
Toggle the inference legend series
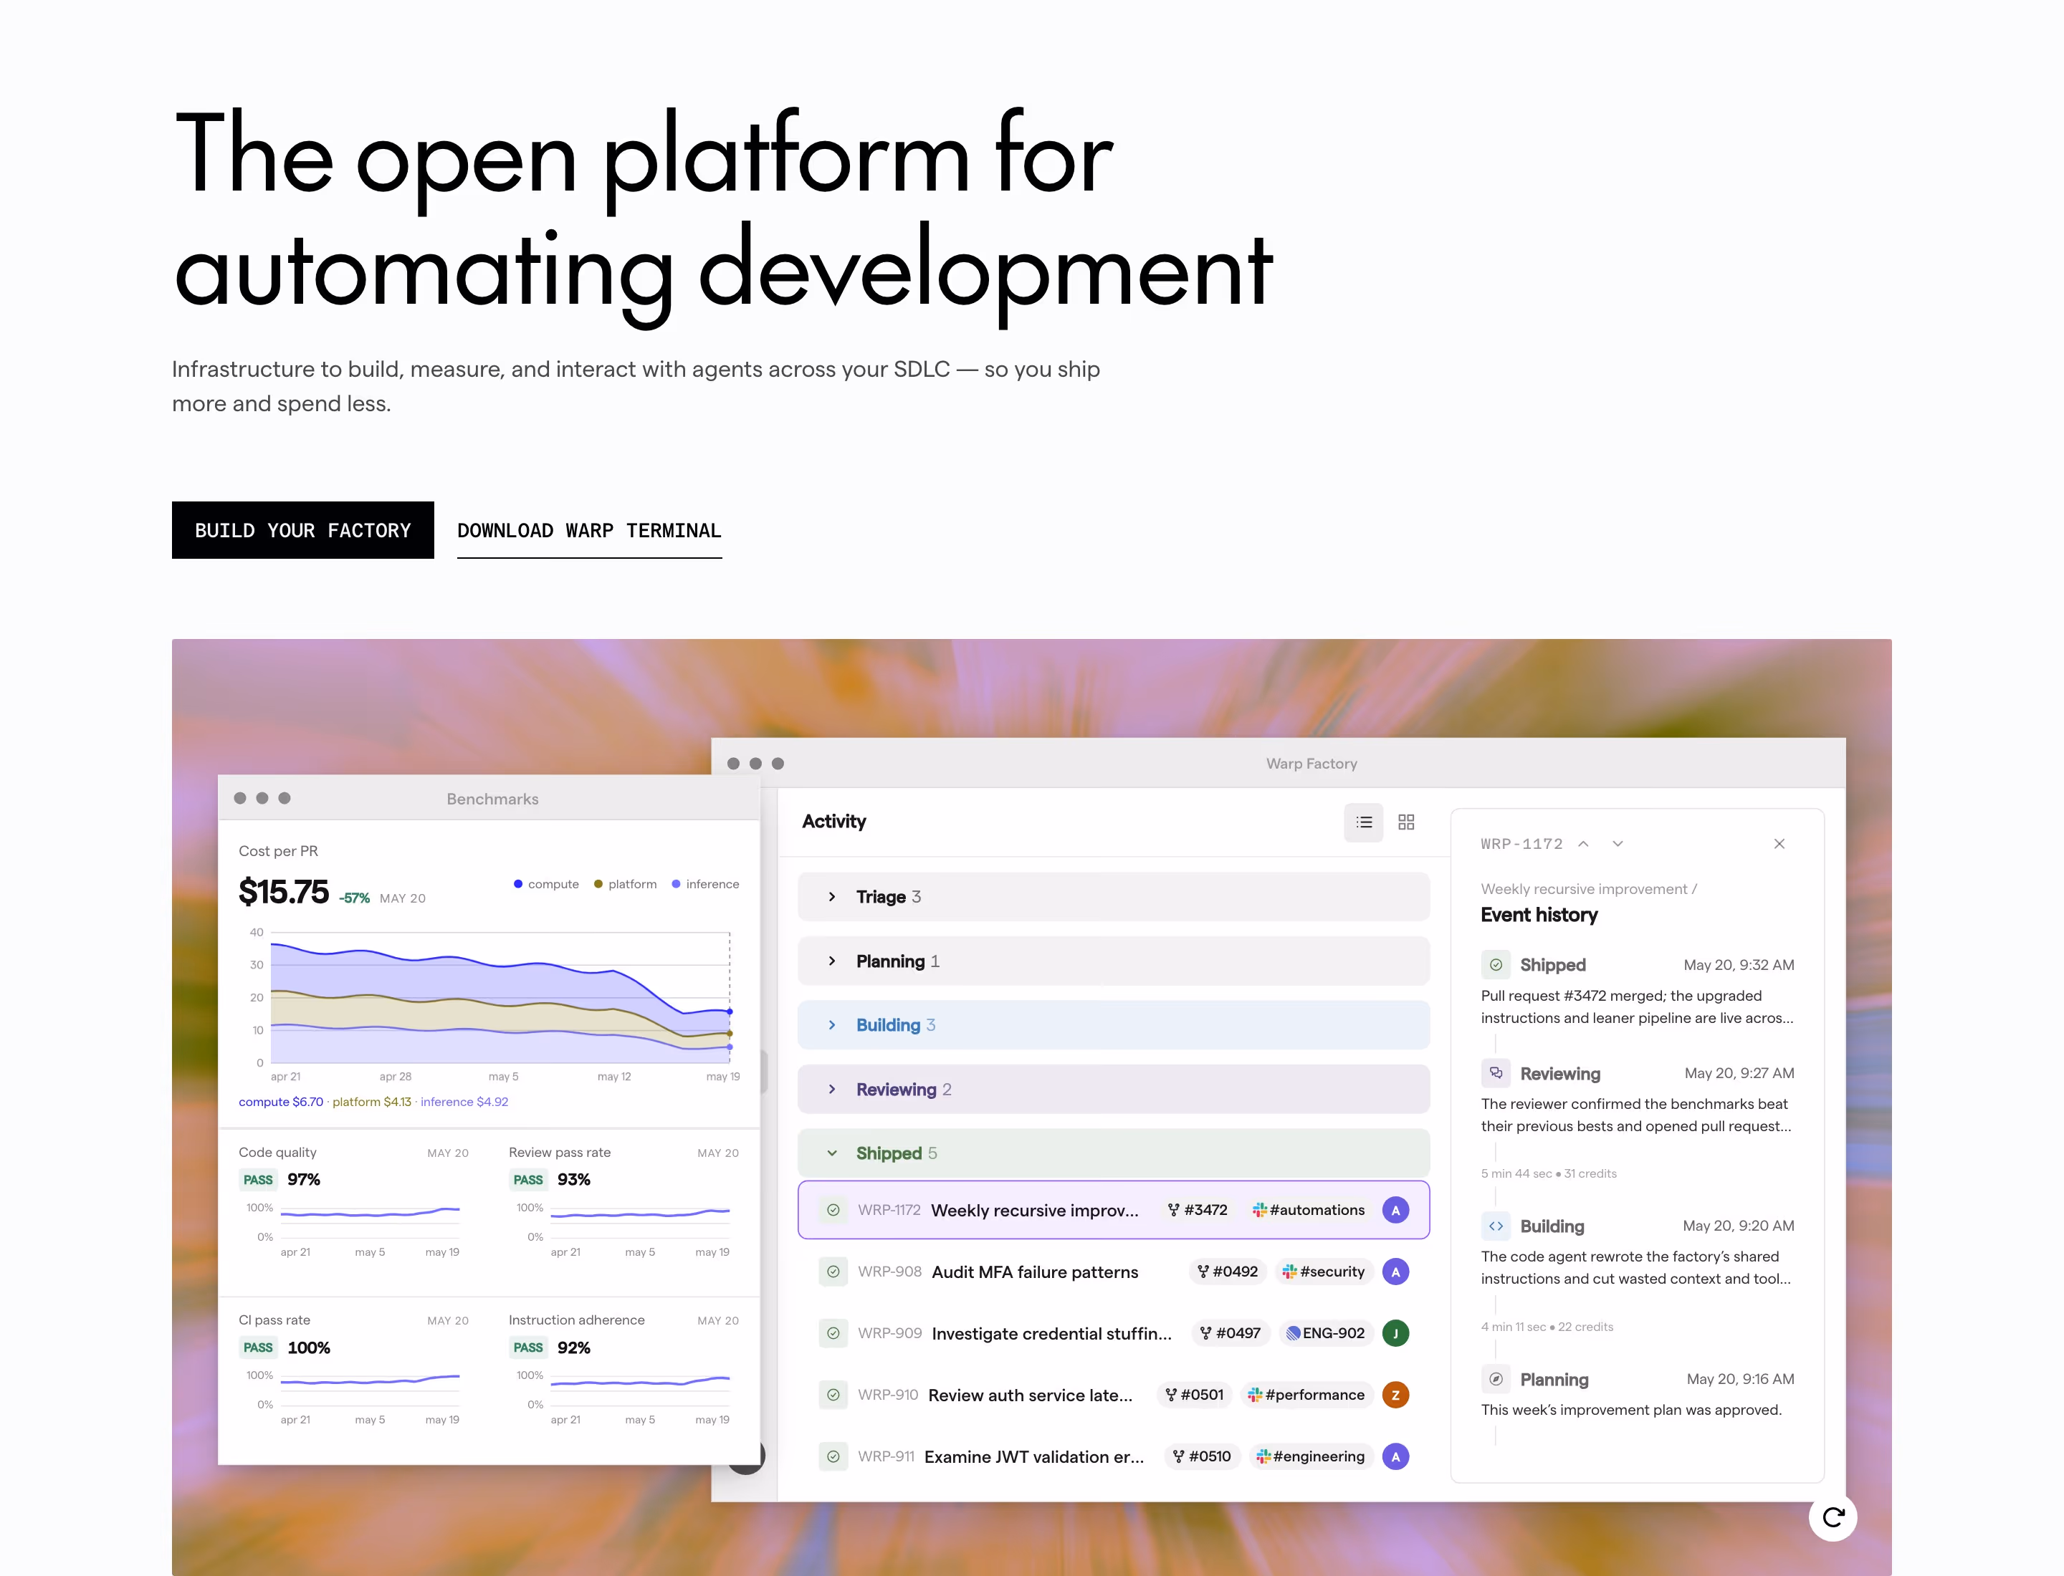click(x=705, y=884)
